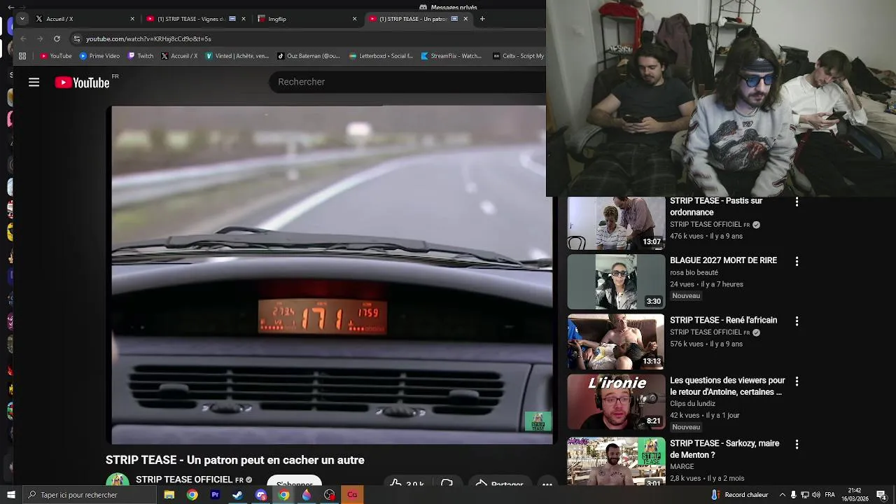Open the Accueil / X bookmark

click(179, 56)
